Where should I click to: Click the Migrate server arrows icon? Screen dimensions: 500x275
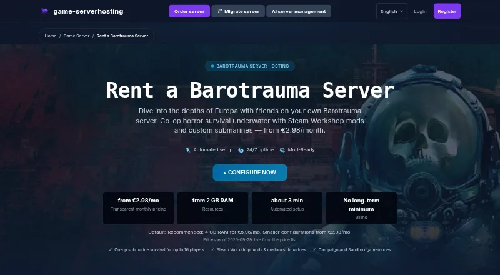click(219, 11)
